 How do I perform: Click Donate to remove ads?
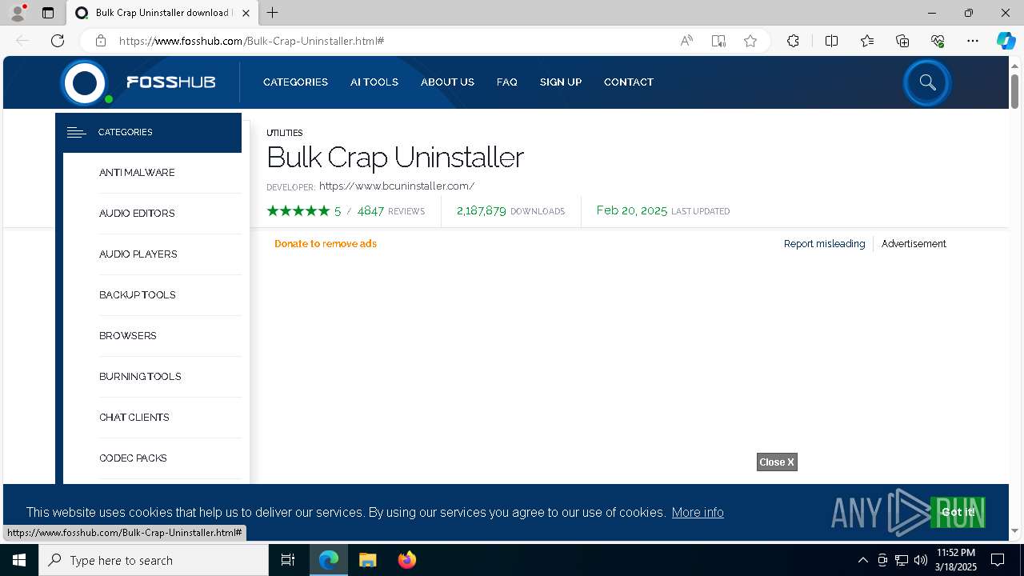326,244
